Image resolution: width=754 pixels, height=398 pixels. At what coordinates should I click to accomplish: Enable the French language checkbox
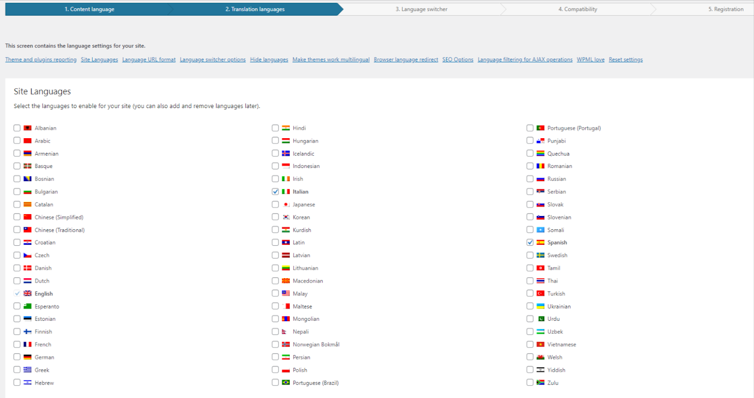click(17, 345)
